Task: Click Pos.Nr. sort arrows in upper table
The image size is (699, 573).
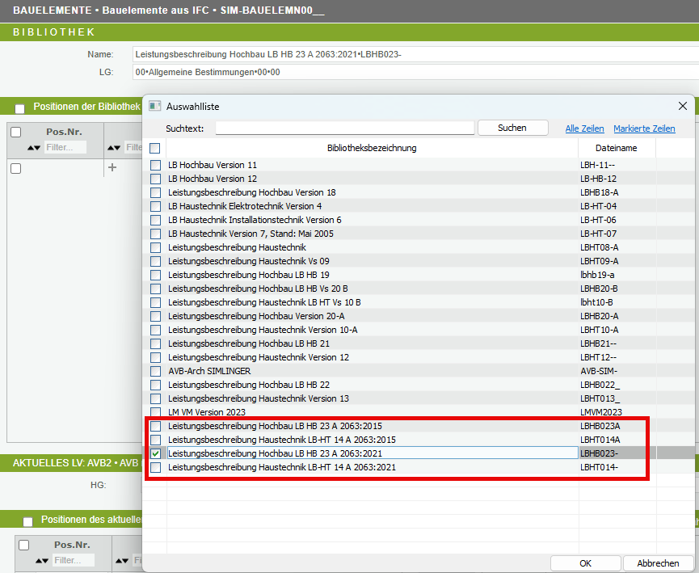Action: tap(34, 148)
